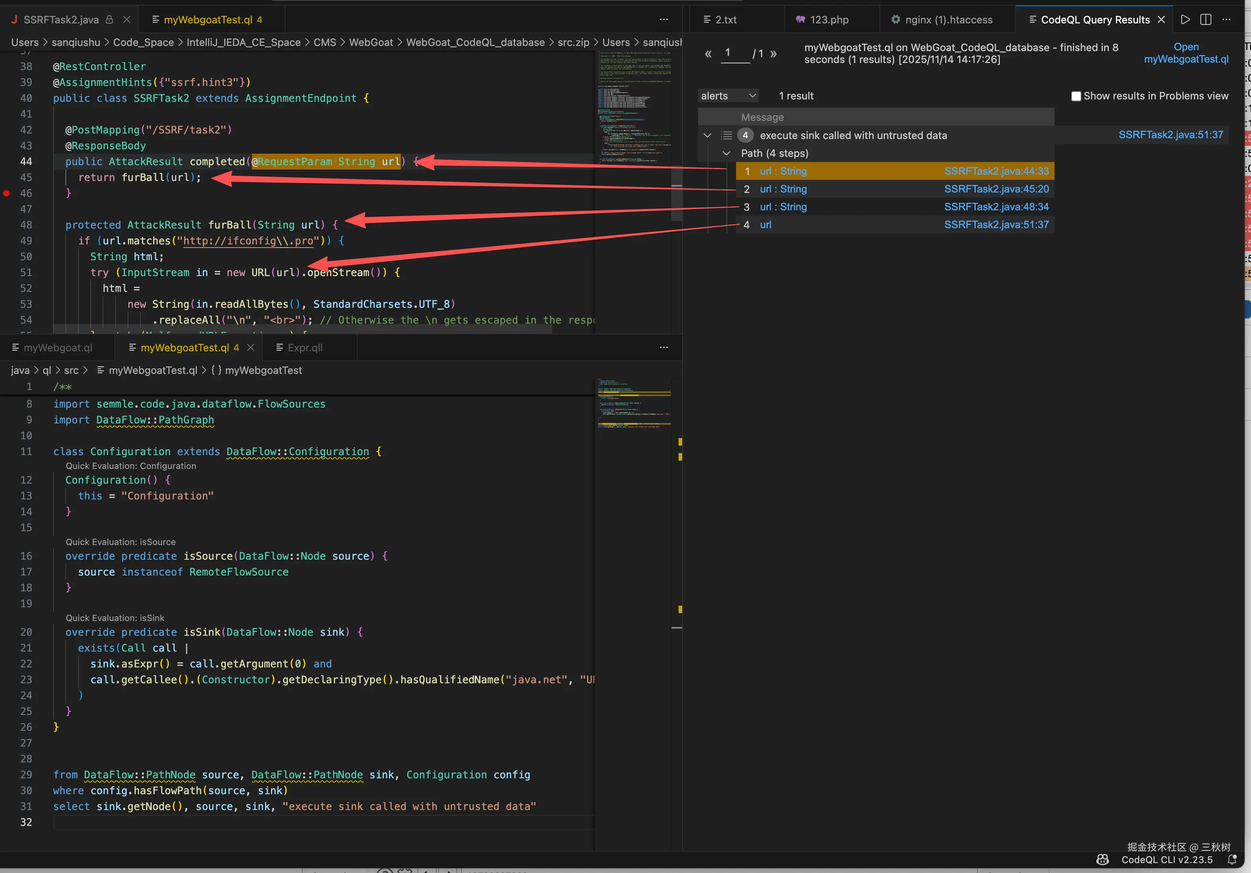Go to next results page arrow

(773, 53)
